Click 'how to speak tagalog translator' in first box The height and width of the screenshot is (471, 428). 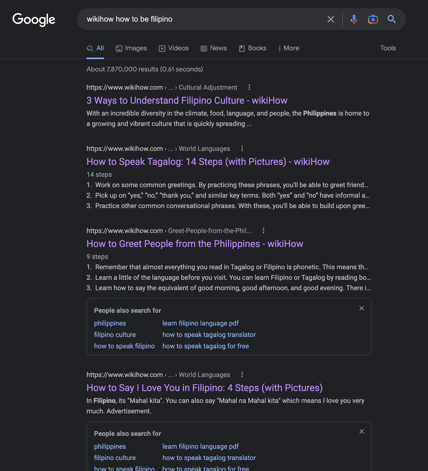point(209,335)
